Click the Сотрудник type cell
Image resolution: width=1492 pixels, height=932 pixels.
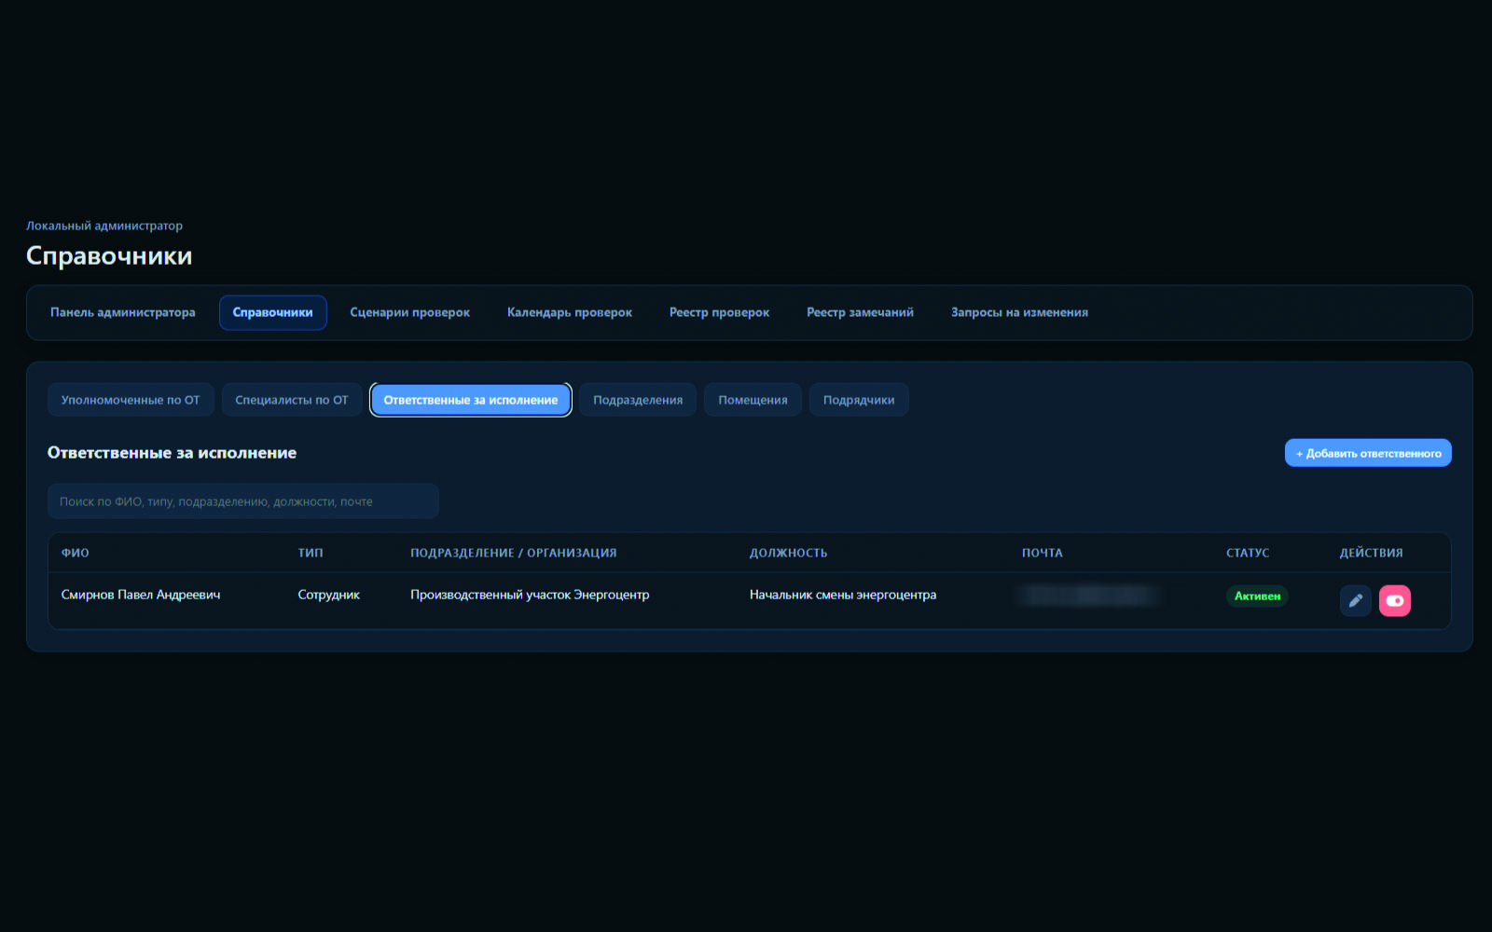[x=329, y=595]
